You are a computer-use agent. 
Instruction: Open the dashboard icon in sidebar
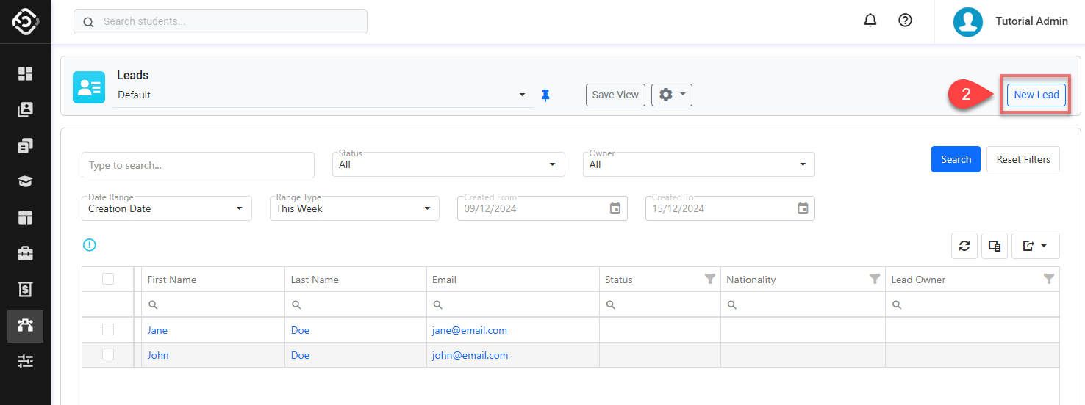(x=26, y=73)
